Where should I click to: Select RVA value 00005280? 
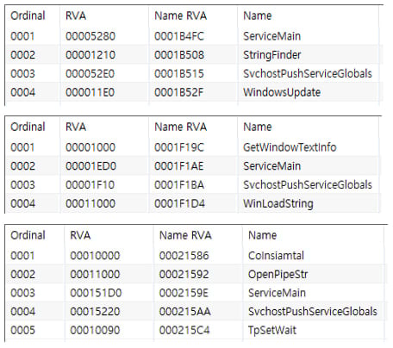90,36
